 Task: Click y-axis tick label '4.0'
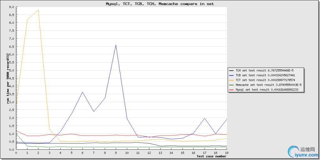pyautogui.click(x=12, y=86)
